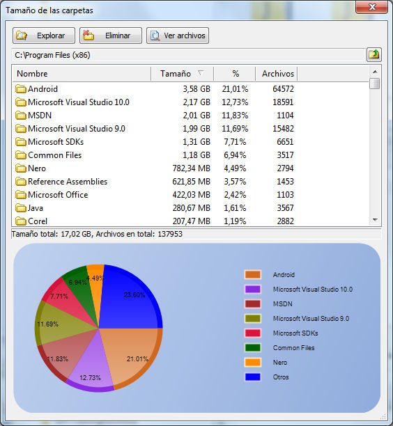Click the MSDN row name text
The width and height of the screenshot is (393, 426).
pyautogui.click(x=40, y=116)
